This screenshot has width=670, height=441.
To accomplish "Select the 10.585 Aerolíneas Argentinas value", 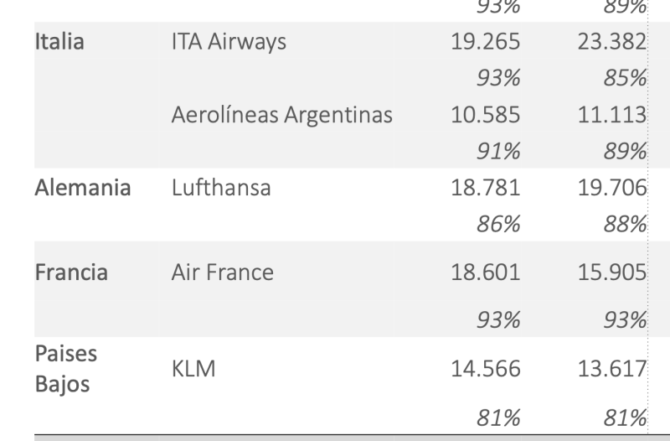I will (x=486, y=115).
